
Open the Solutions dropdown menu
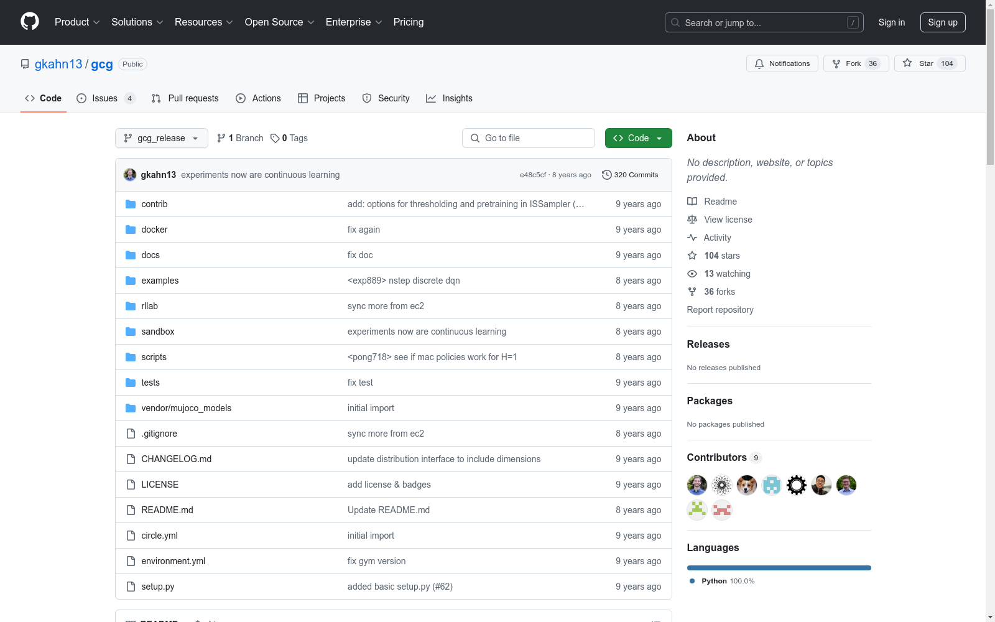pyautogui.click(x=137, y=22)
